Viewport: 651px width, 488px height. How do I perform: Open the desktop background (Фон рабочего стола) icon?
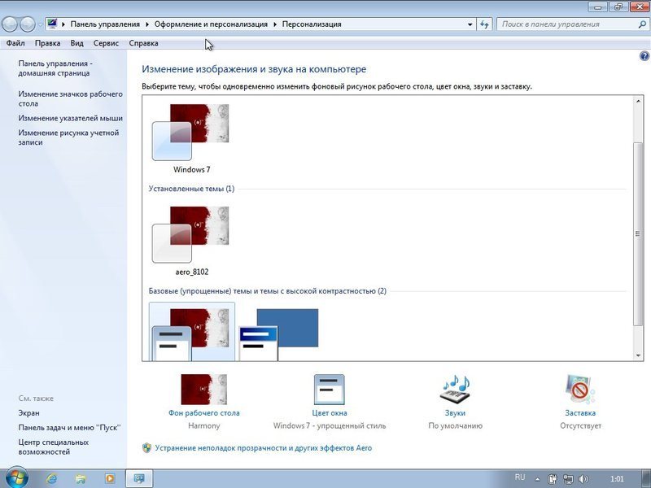point(203,390)
